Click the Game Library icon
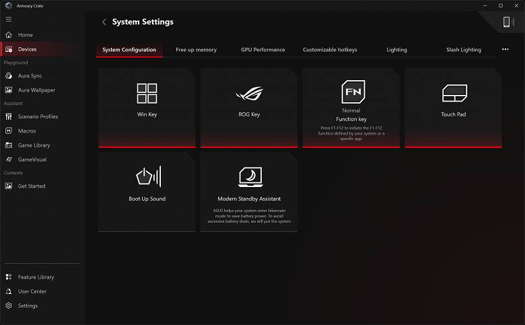 pos(9,145)
